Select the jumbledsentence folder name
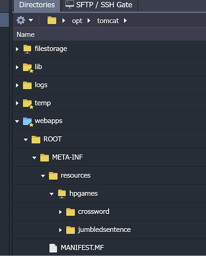Image resolution: width=206 pixels, height=256 pixels. pyautogui.click(x=105, y=230)
